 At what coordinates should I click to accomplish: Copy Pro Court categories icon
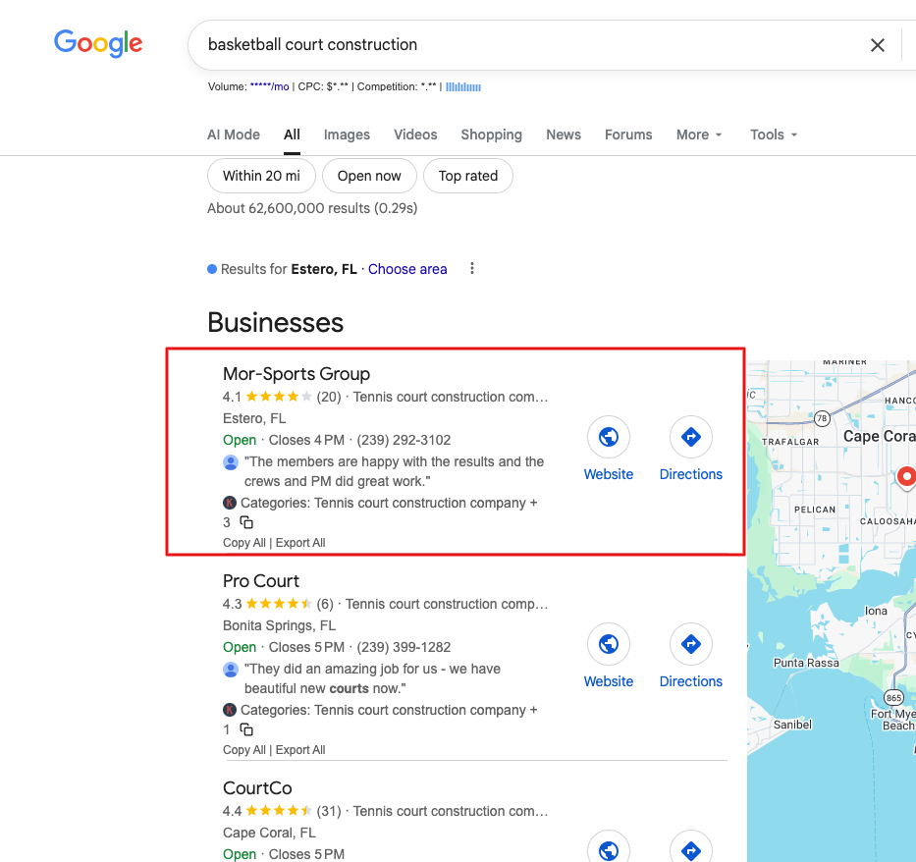tap(246, 730)
